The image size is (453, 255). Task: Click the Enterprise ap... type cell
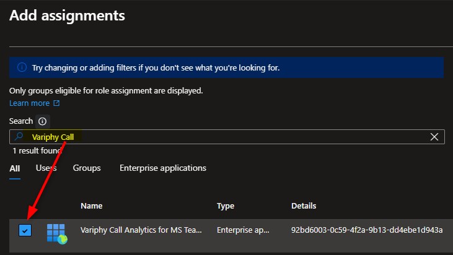[243, 230]
